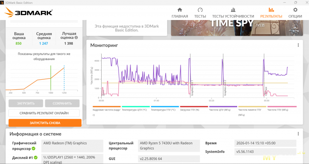Screen dimensions: 309x164
Task: Open the Опции settings gear
Action: tap(295, 13)
